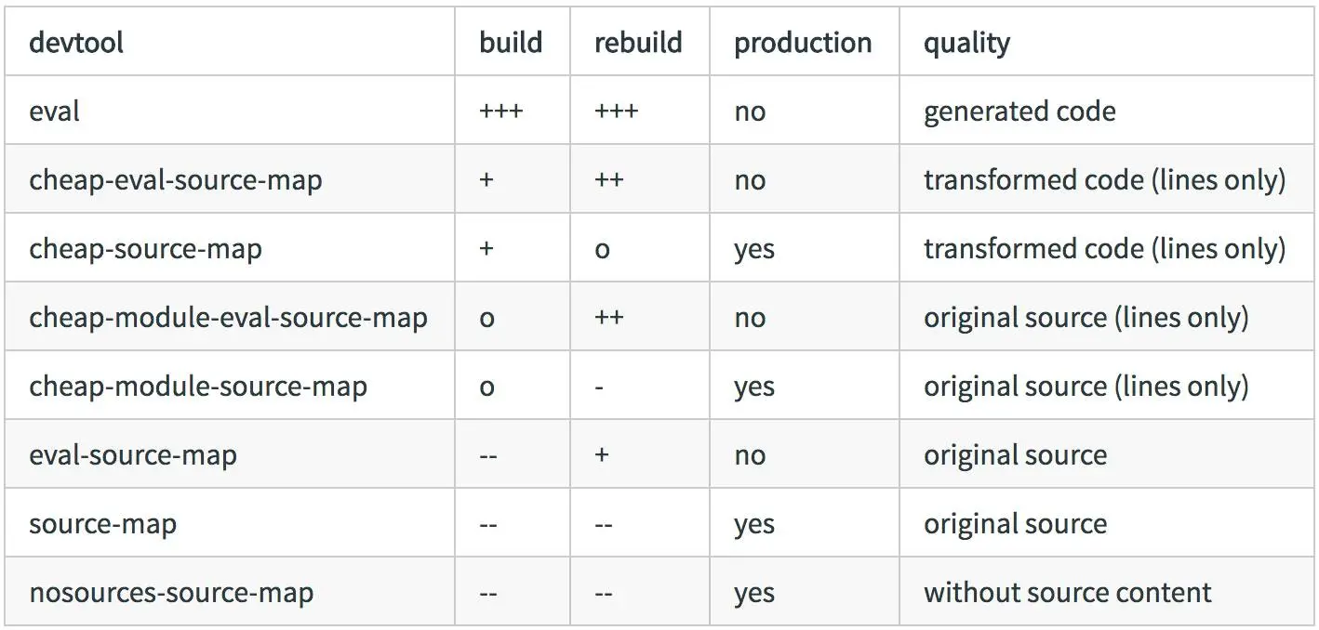The image size is (1319, 630).
Task: Click the eval row build +++ cell
Action: pyautogui.click(x=501, y=112)
